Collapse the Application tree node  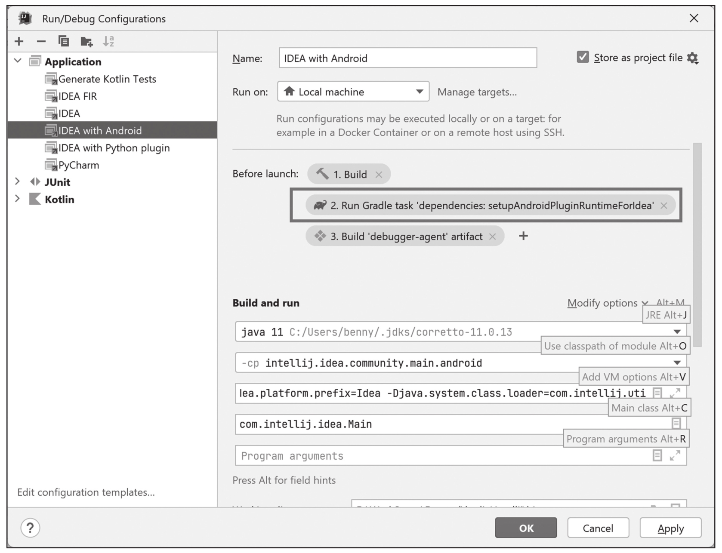(x=18, y=61)
